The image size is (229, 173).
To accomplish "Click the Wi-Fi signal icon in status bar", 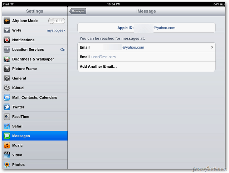I will pos(12,4).
